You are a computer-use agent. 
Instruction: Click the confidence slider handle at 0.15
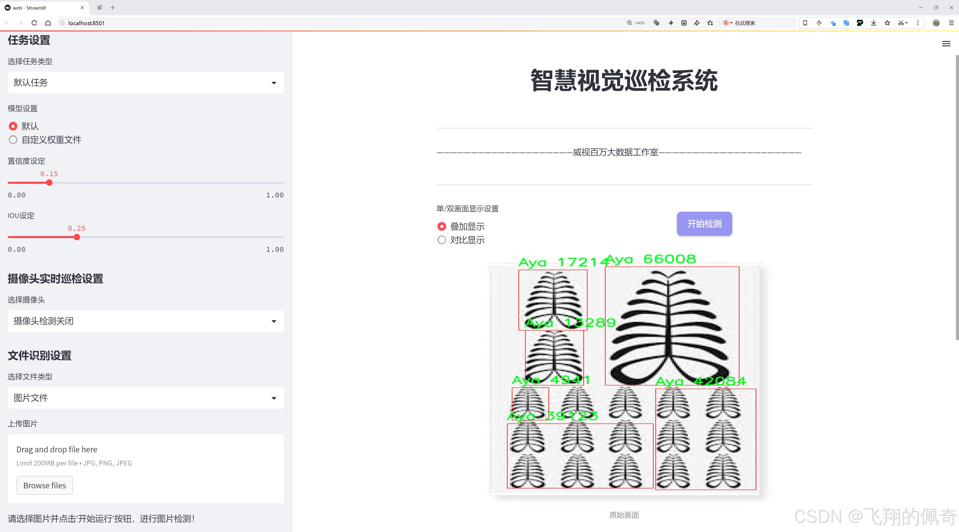click(49, 183)
